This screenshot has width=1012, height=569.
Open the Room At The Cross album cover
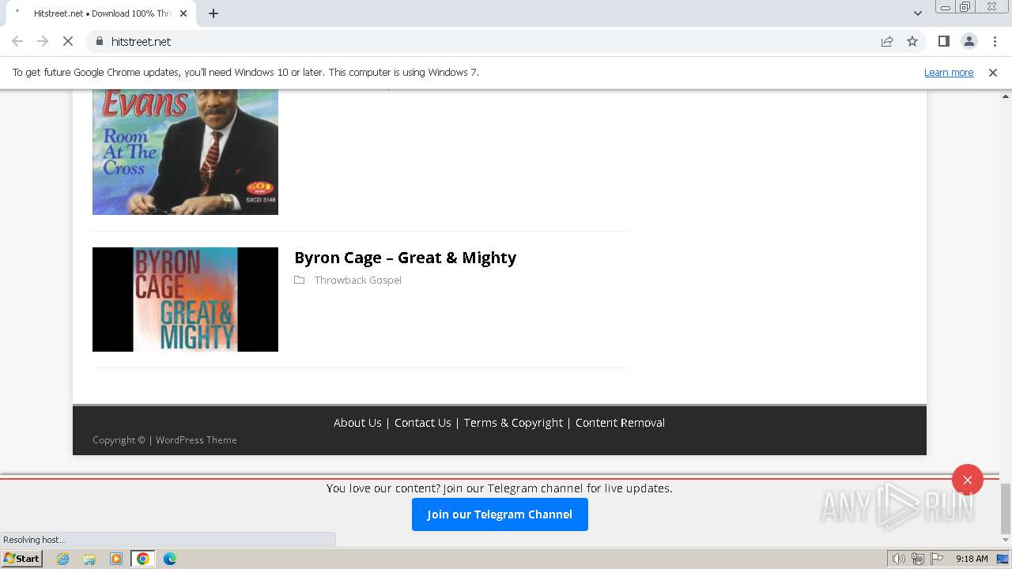click(185, 152)
